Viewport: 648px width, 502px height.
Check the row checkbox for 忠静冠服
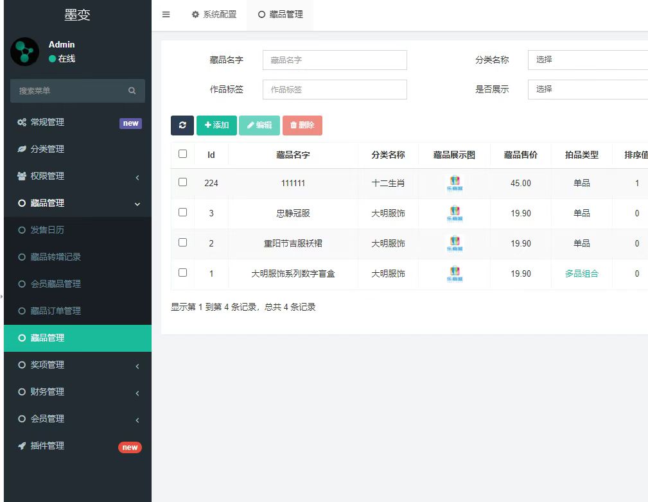(x=183, y=212)
